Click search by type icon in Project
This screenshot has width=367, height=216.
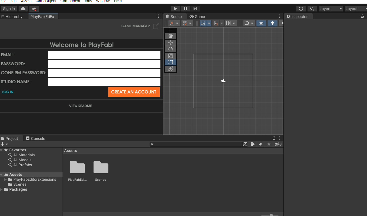[252, 144]
